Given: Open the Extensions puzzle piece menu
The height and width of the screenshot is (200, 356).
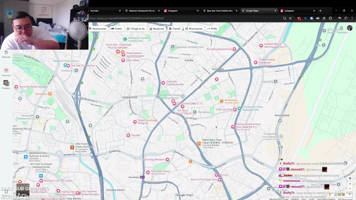Looking at the screenshot, I should [330, 18].
